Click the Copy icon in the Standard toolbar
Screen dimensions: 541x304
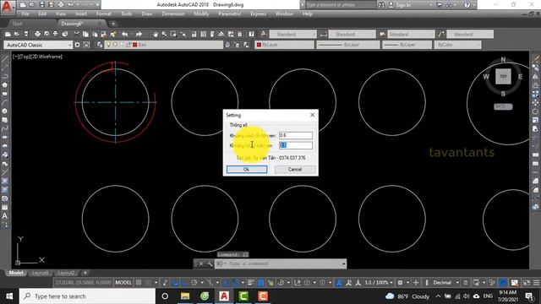tap(85, 34)
